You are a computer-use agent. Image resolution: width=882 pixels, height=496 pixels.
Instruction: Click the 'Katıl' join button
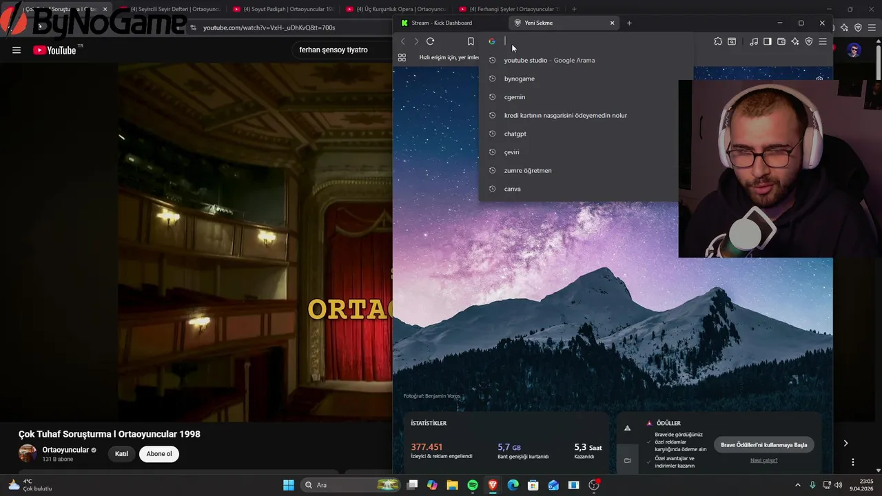[x=121, y=454]
